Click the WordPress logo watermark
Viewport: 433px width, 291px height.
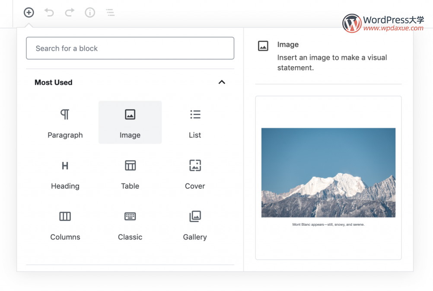pyautogui.click(x=352, y=23)
